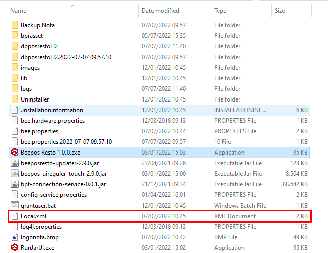Select the bpt-connection-service-0.0.1.jar file name
Screen dimensions: 328x253
[63, 184]
